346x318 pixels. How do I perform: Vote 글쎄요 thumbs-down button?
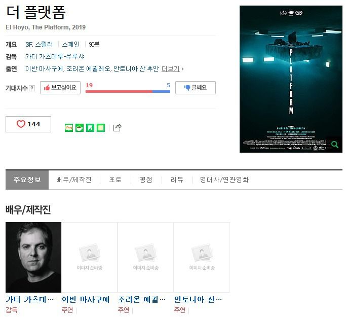coord(195,88)
